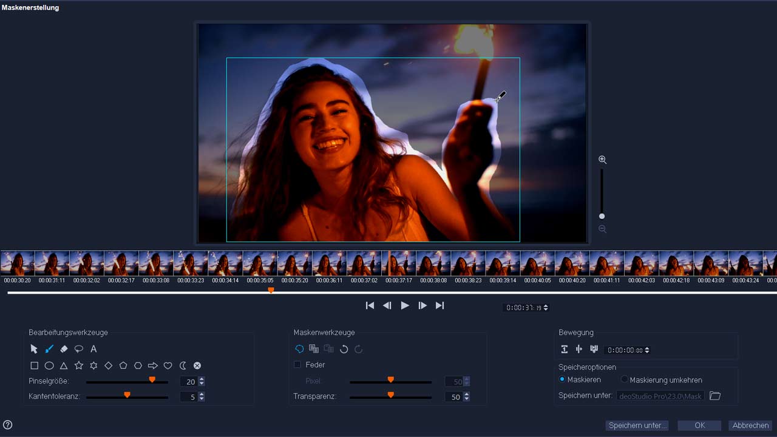Screen dimensions: 777x437
Task: Select the Maskieren radio button
Action: pyautogui.click(x=562, y=379)
